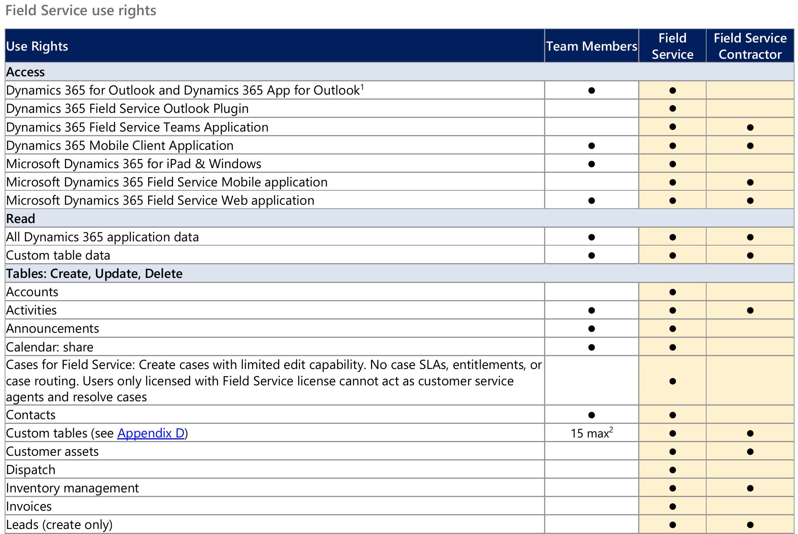Click the Dynamics 365 Field Service Outlook Plugin text
This screenshot has width=798, height=534.
(127, 109)
